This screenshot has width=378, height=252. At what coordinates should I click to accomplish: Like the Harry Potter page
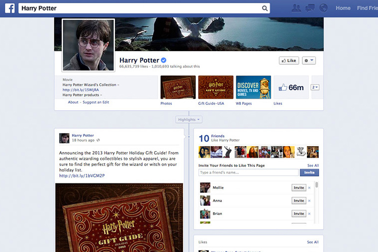(288, 61)
